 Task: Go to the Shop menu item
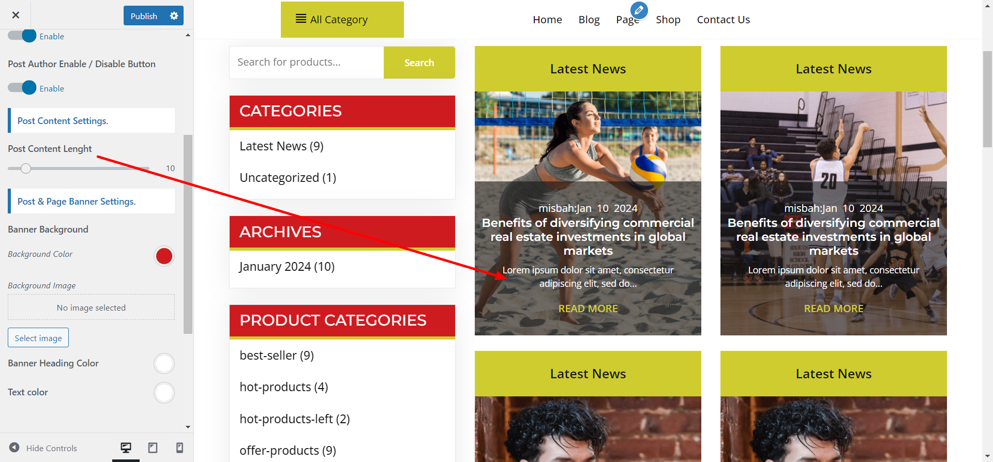pyautogui.click(x=668, y=20)
